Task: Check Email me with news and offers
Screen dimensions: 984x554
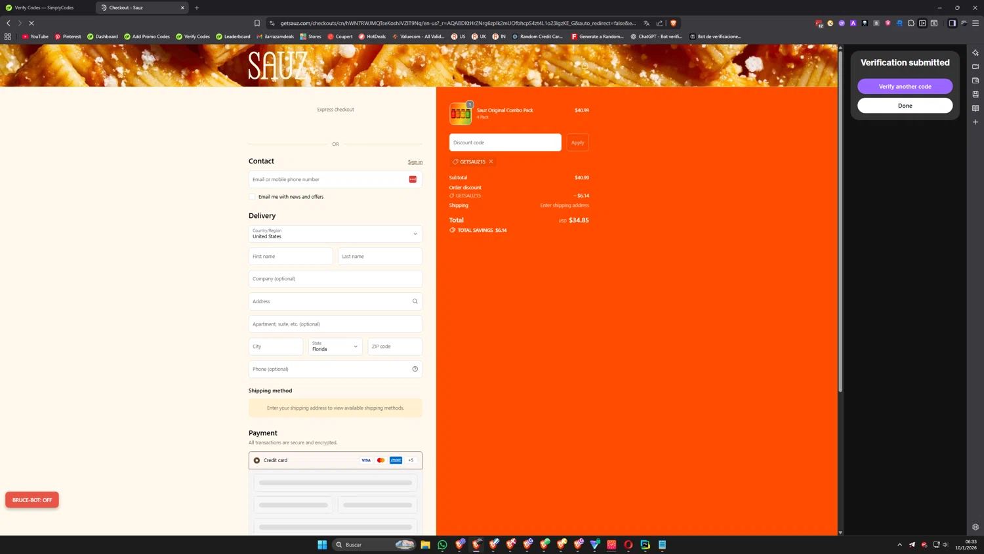Action: pyautogui.click(x=252, y=197)
